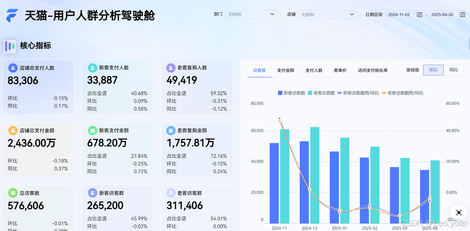
Task: Click the 2024-11 new visitor blue bar
Action: [274, 183]
